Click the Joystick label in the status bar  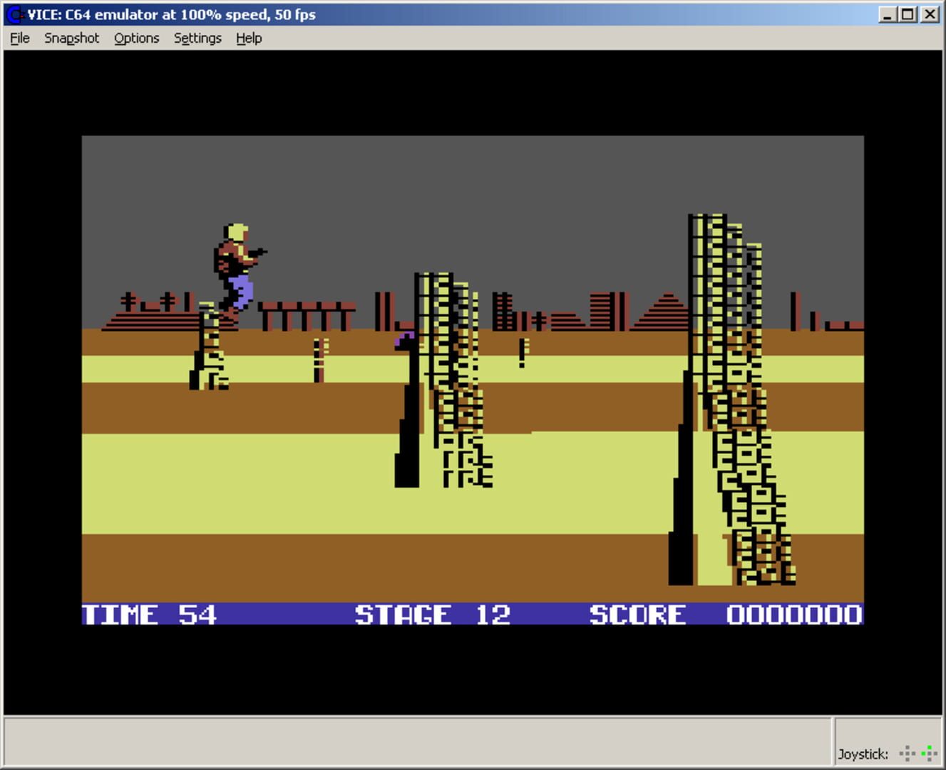tap(863, 754)
